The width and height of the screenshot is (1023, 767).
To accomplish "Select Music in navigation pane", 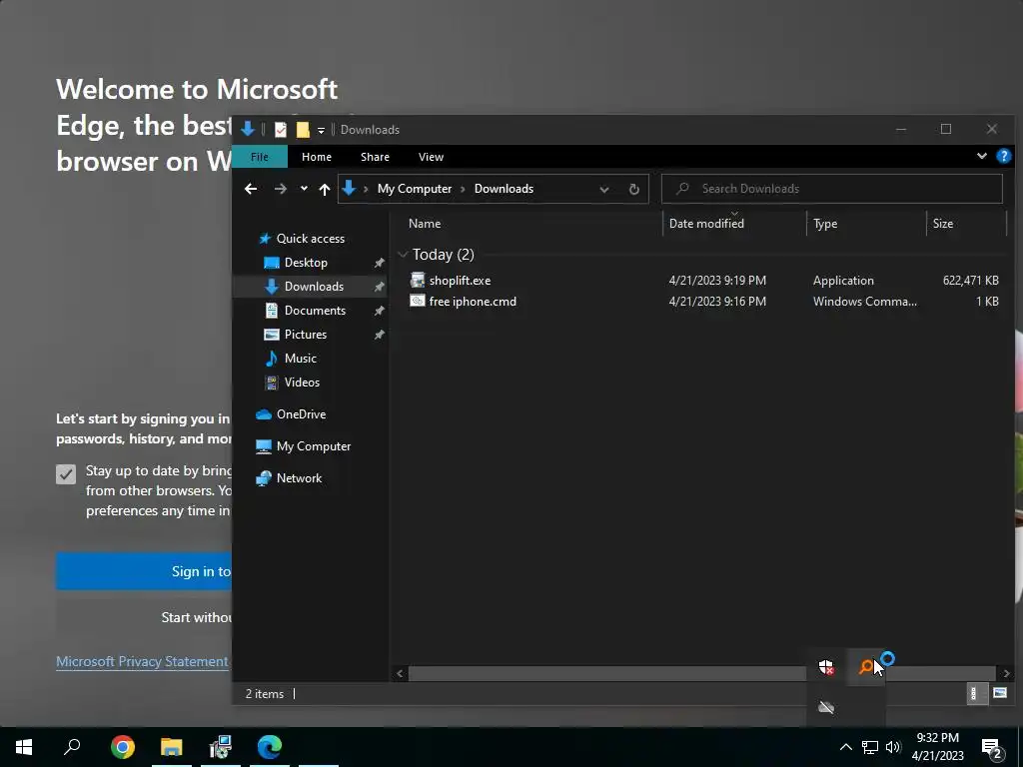I will point(300,359).
